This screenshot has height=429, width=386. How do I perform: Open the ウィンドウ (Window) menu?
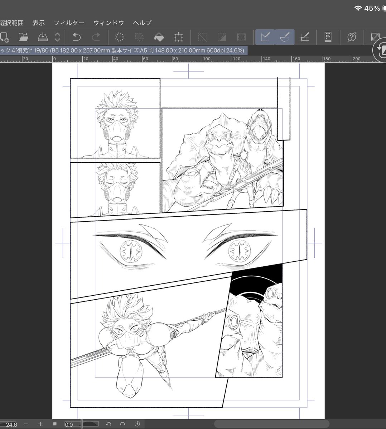tap(108, 23)
